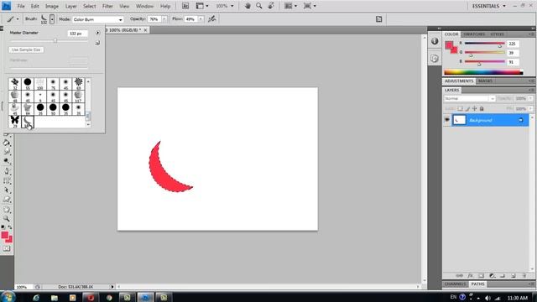Click the foreground color in Color panel
537x302 pixels.
coord(449,44)
